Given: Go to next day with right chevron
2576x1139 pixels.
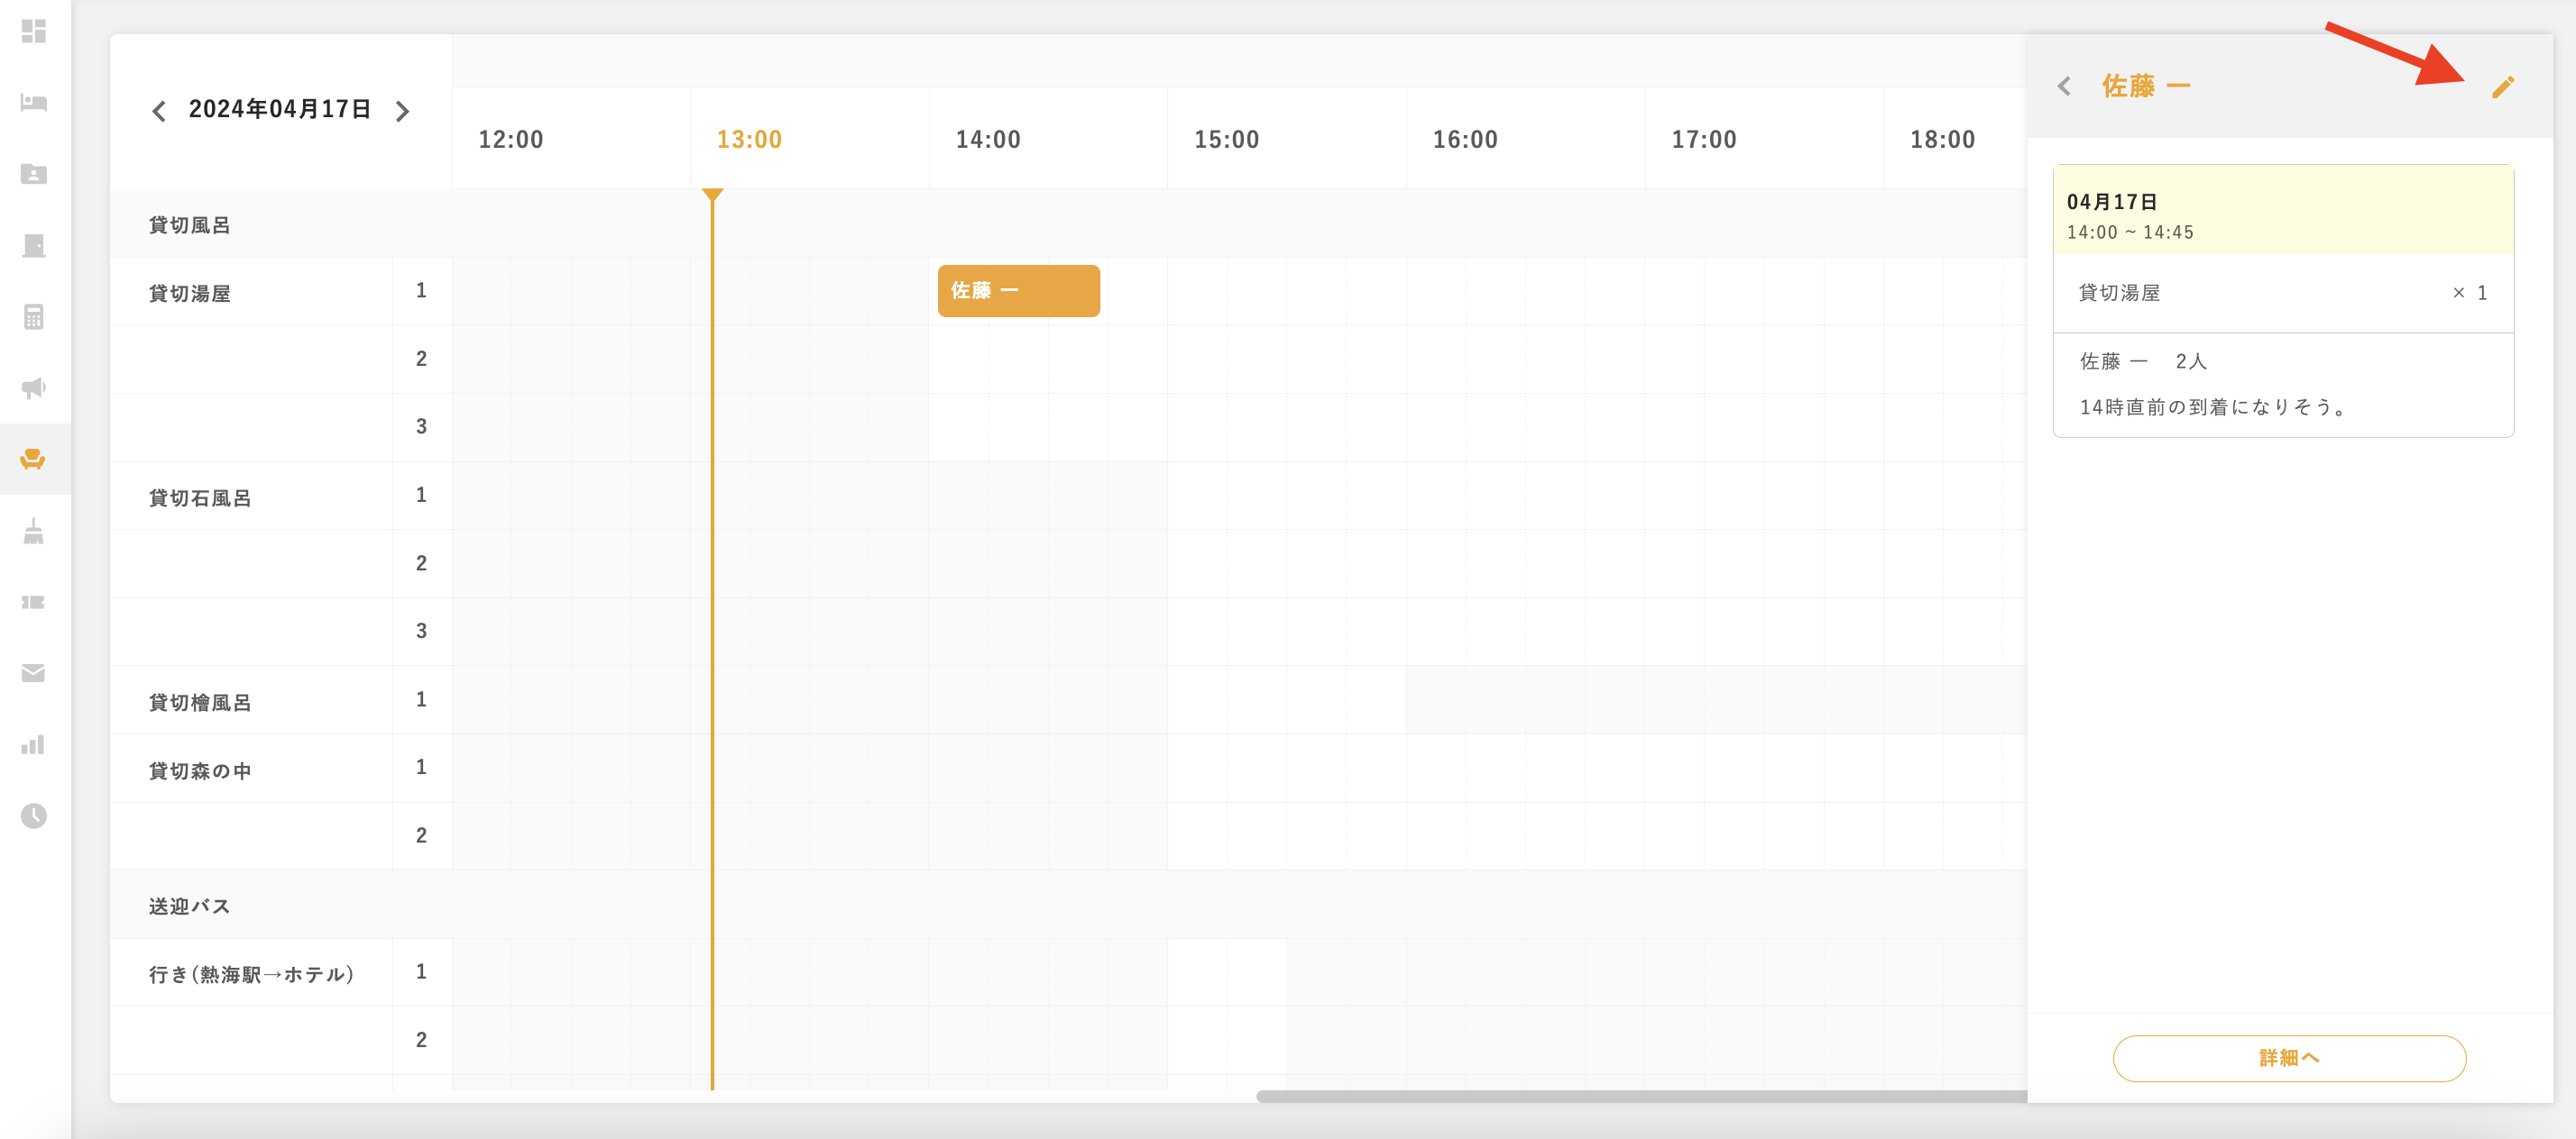Looking at the screenshot, I should click(x=402, y=111).
